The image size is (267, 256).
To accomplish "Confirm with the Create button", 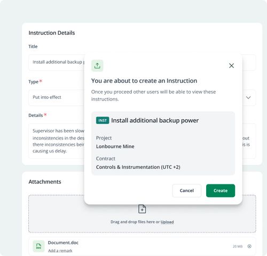I will click(x=221, y=191).
